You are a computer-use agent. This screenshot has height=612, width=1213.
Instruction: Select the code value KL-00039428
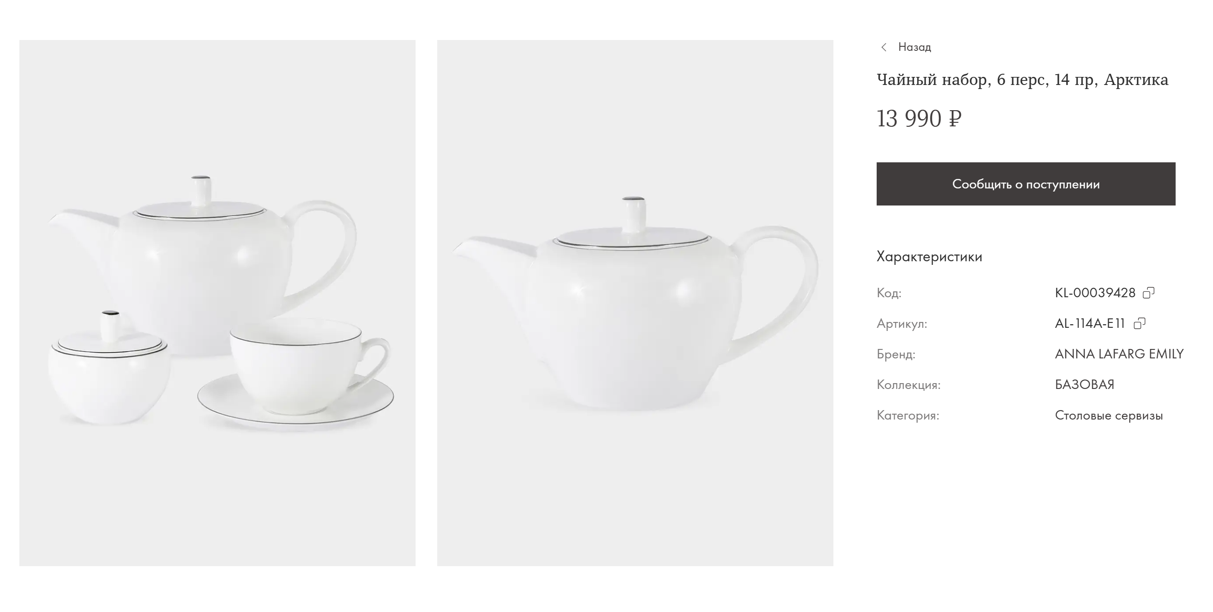1095,293
